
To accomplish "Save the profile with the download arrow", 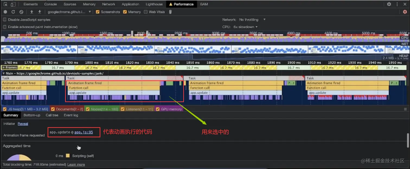I will (x=40, y=12).
